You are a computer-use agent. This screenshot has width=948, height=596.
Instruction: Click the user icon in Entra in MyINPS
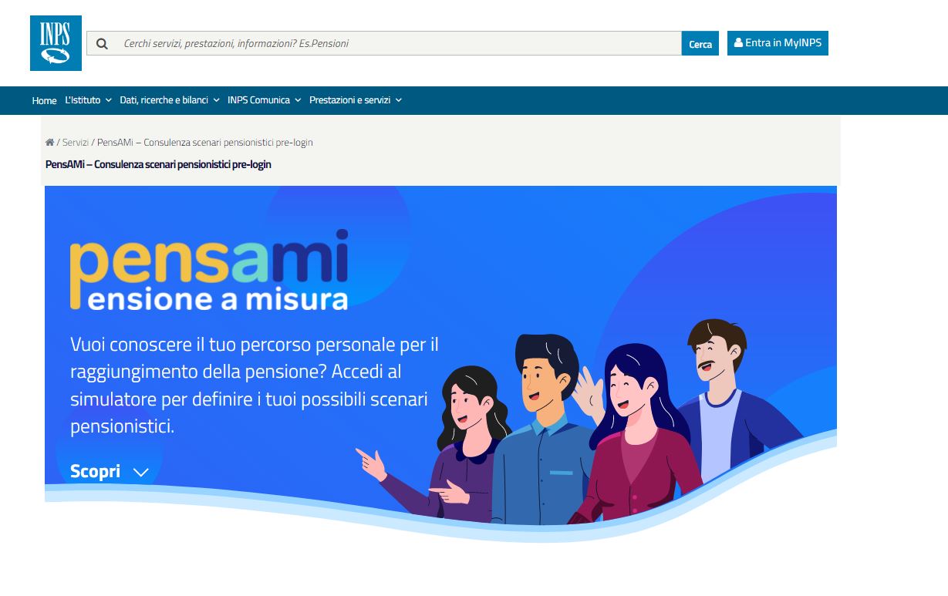738,43
